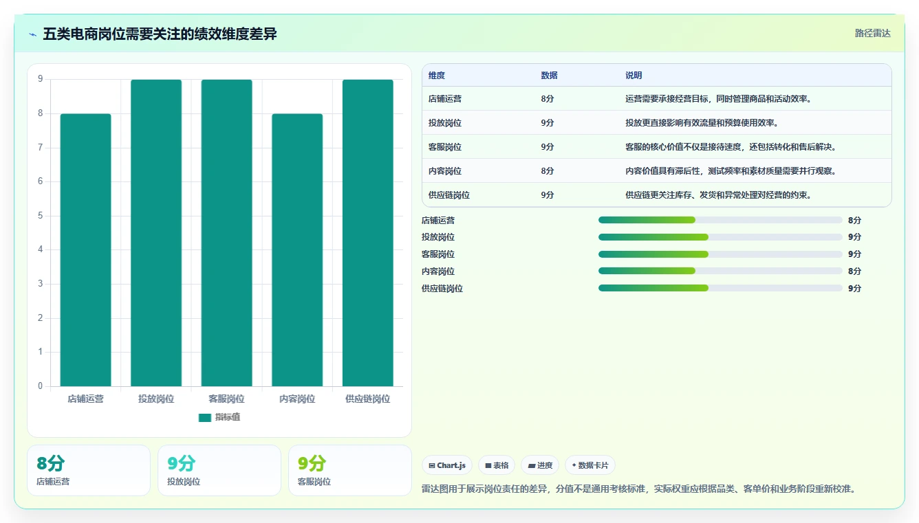Screen dimensions: 919x523
Task: Click the footer note starting 雷达图用于展示
Action: pyautogui.click(x=638, y=489)
